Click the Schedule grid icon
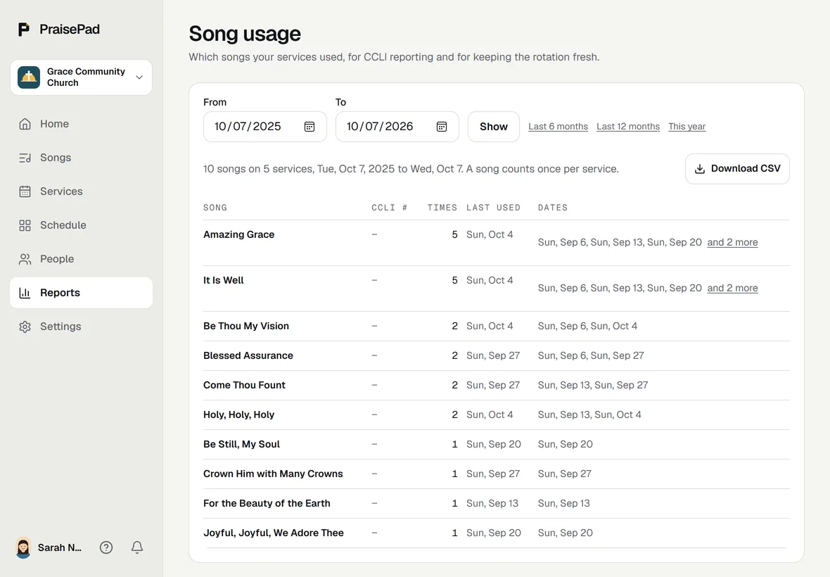Screen dimensions: 830x577 tap(25, 225)
